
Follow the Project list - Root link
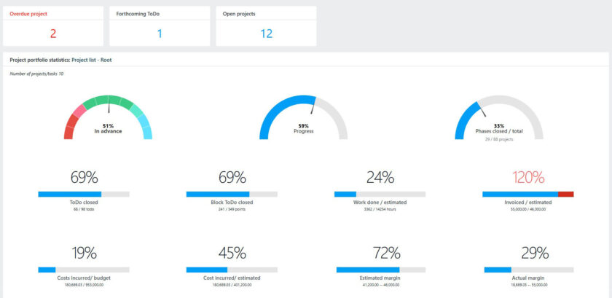[x=92, y=60]
